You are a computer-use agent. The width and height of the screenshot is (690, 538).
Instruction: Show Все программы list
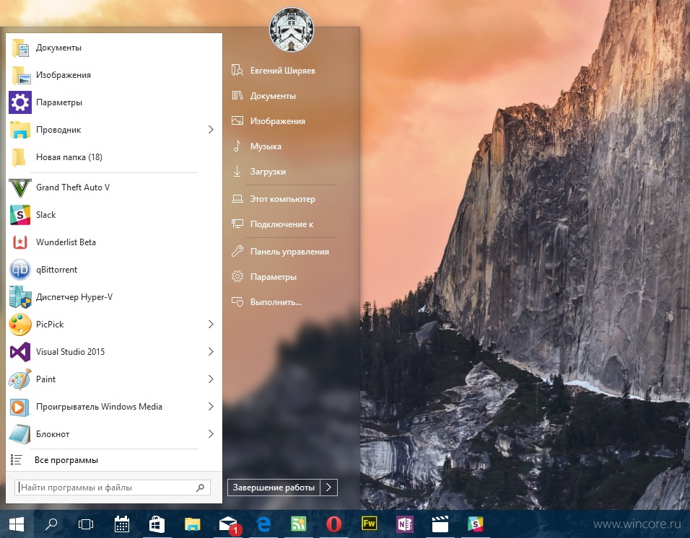click(114, 460)
